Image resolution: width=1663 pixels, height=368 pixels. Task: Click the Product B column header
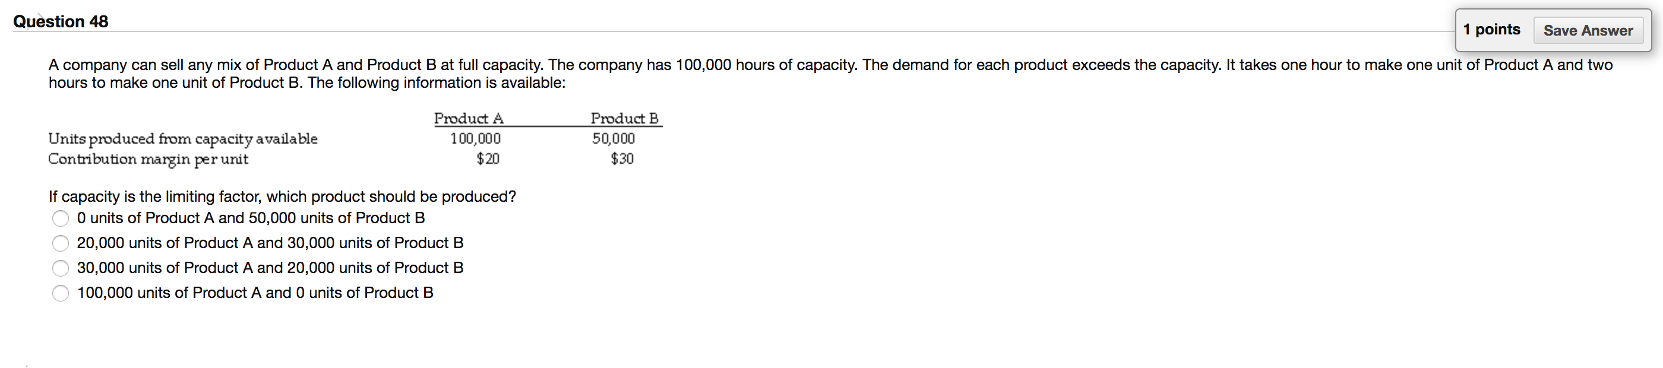click(625, 118)
